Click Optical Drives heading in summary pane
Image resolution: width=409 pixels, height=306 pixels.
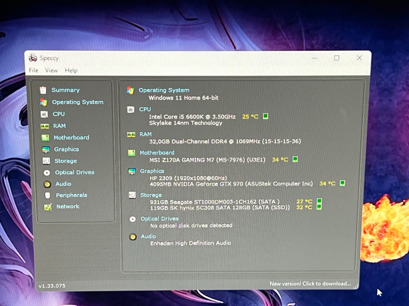pyautogui.click(x=160, y=218)
